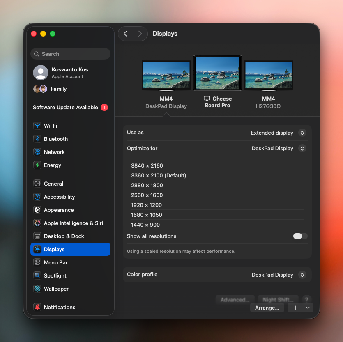This screenshot has height=342, width=343.
Task: Click the Appearance half-circle icon
Action: [x=37, y=210]
